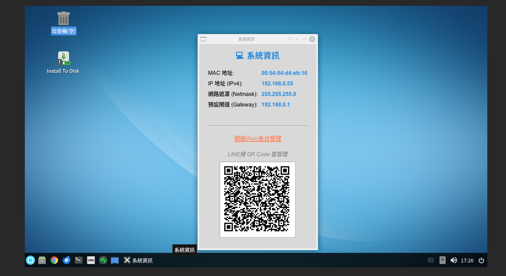Open the 開啟Web後台管理 link
This screenshot has width=506, height=276.
pos(258,139)
